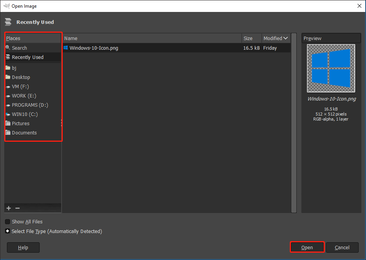This screenshot has width=366, height=260.
Task: Click the minus icon to remove bookmark
Action: coord(17,208)
